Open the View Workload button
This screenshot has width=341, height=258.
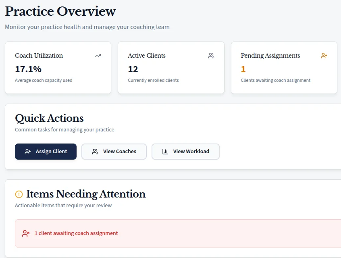coord(185,152)
